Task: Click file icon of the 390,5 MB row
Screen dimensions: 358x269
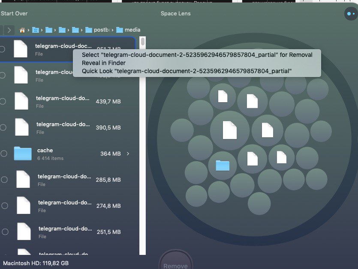Action: (22, 127)
